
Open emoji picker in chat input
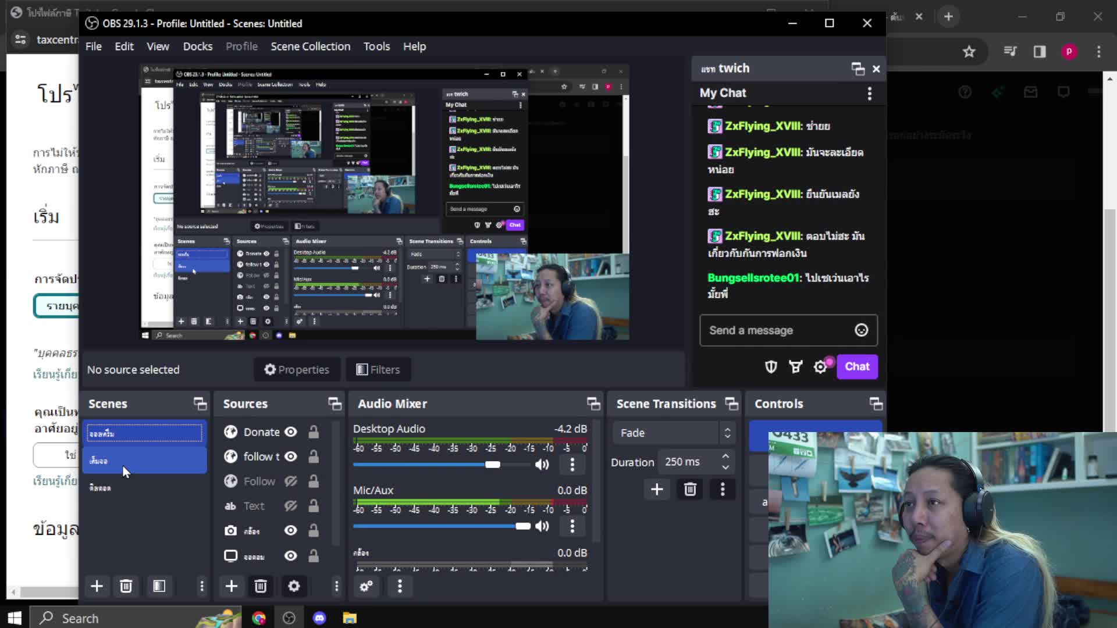point(862,330)
